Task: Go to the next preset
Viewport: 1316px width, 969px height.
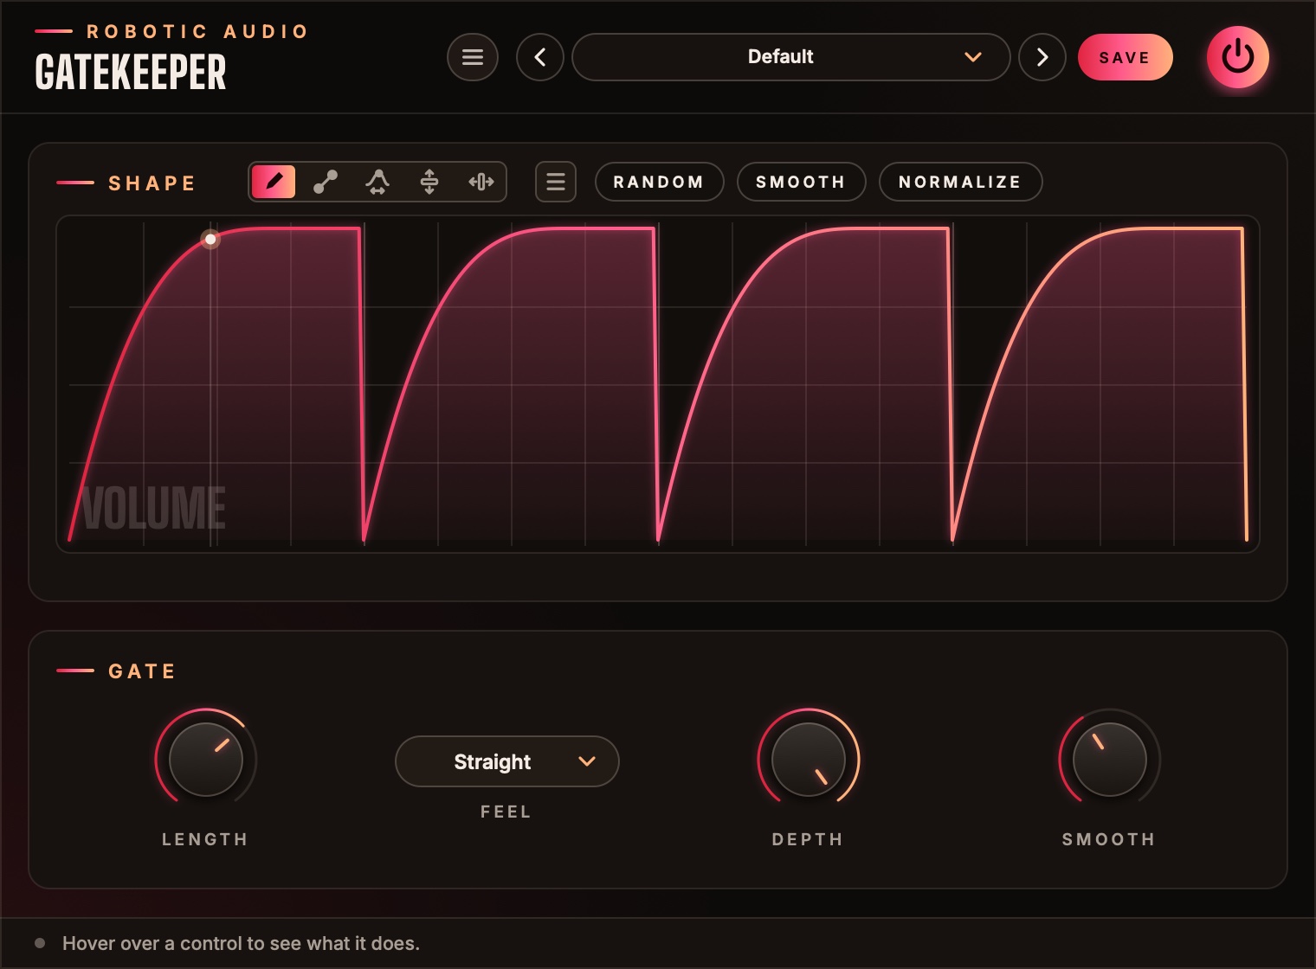Action: (1042, 57)
